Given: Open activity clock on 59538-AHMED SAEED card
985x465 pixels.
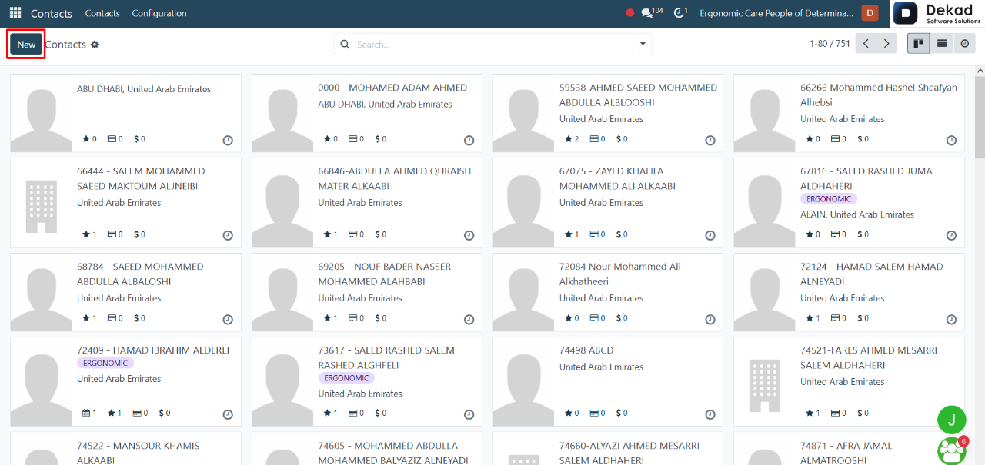Looking at the screenshot, I should (710, 141).
